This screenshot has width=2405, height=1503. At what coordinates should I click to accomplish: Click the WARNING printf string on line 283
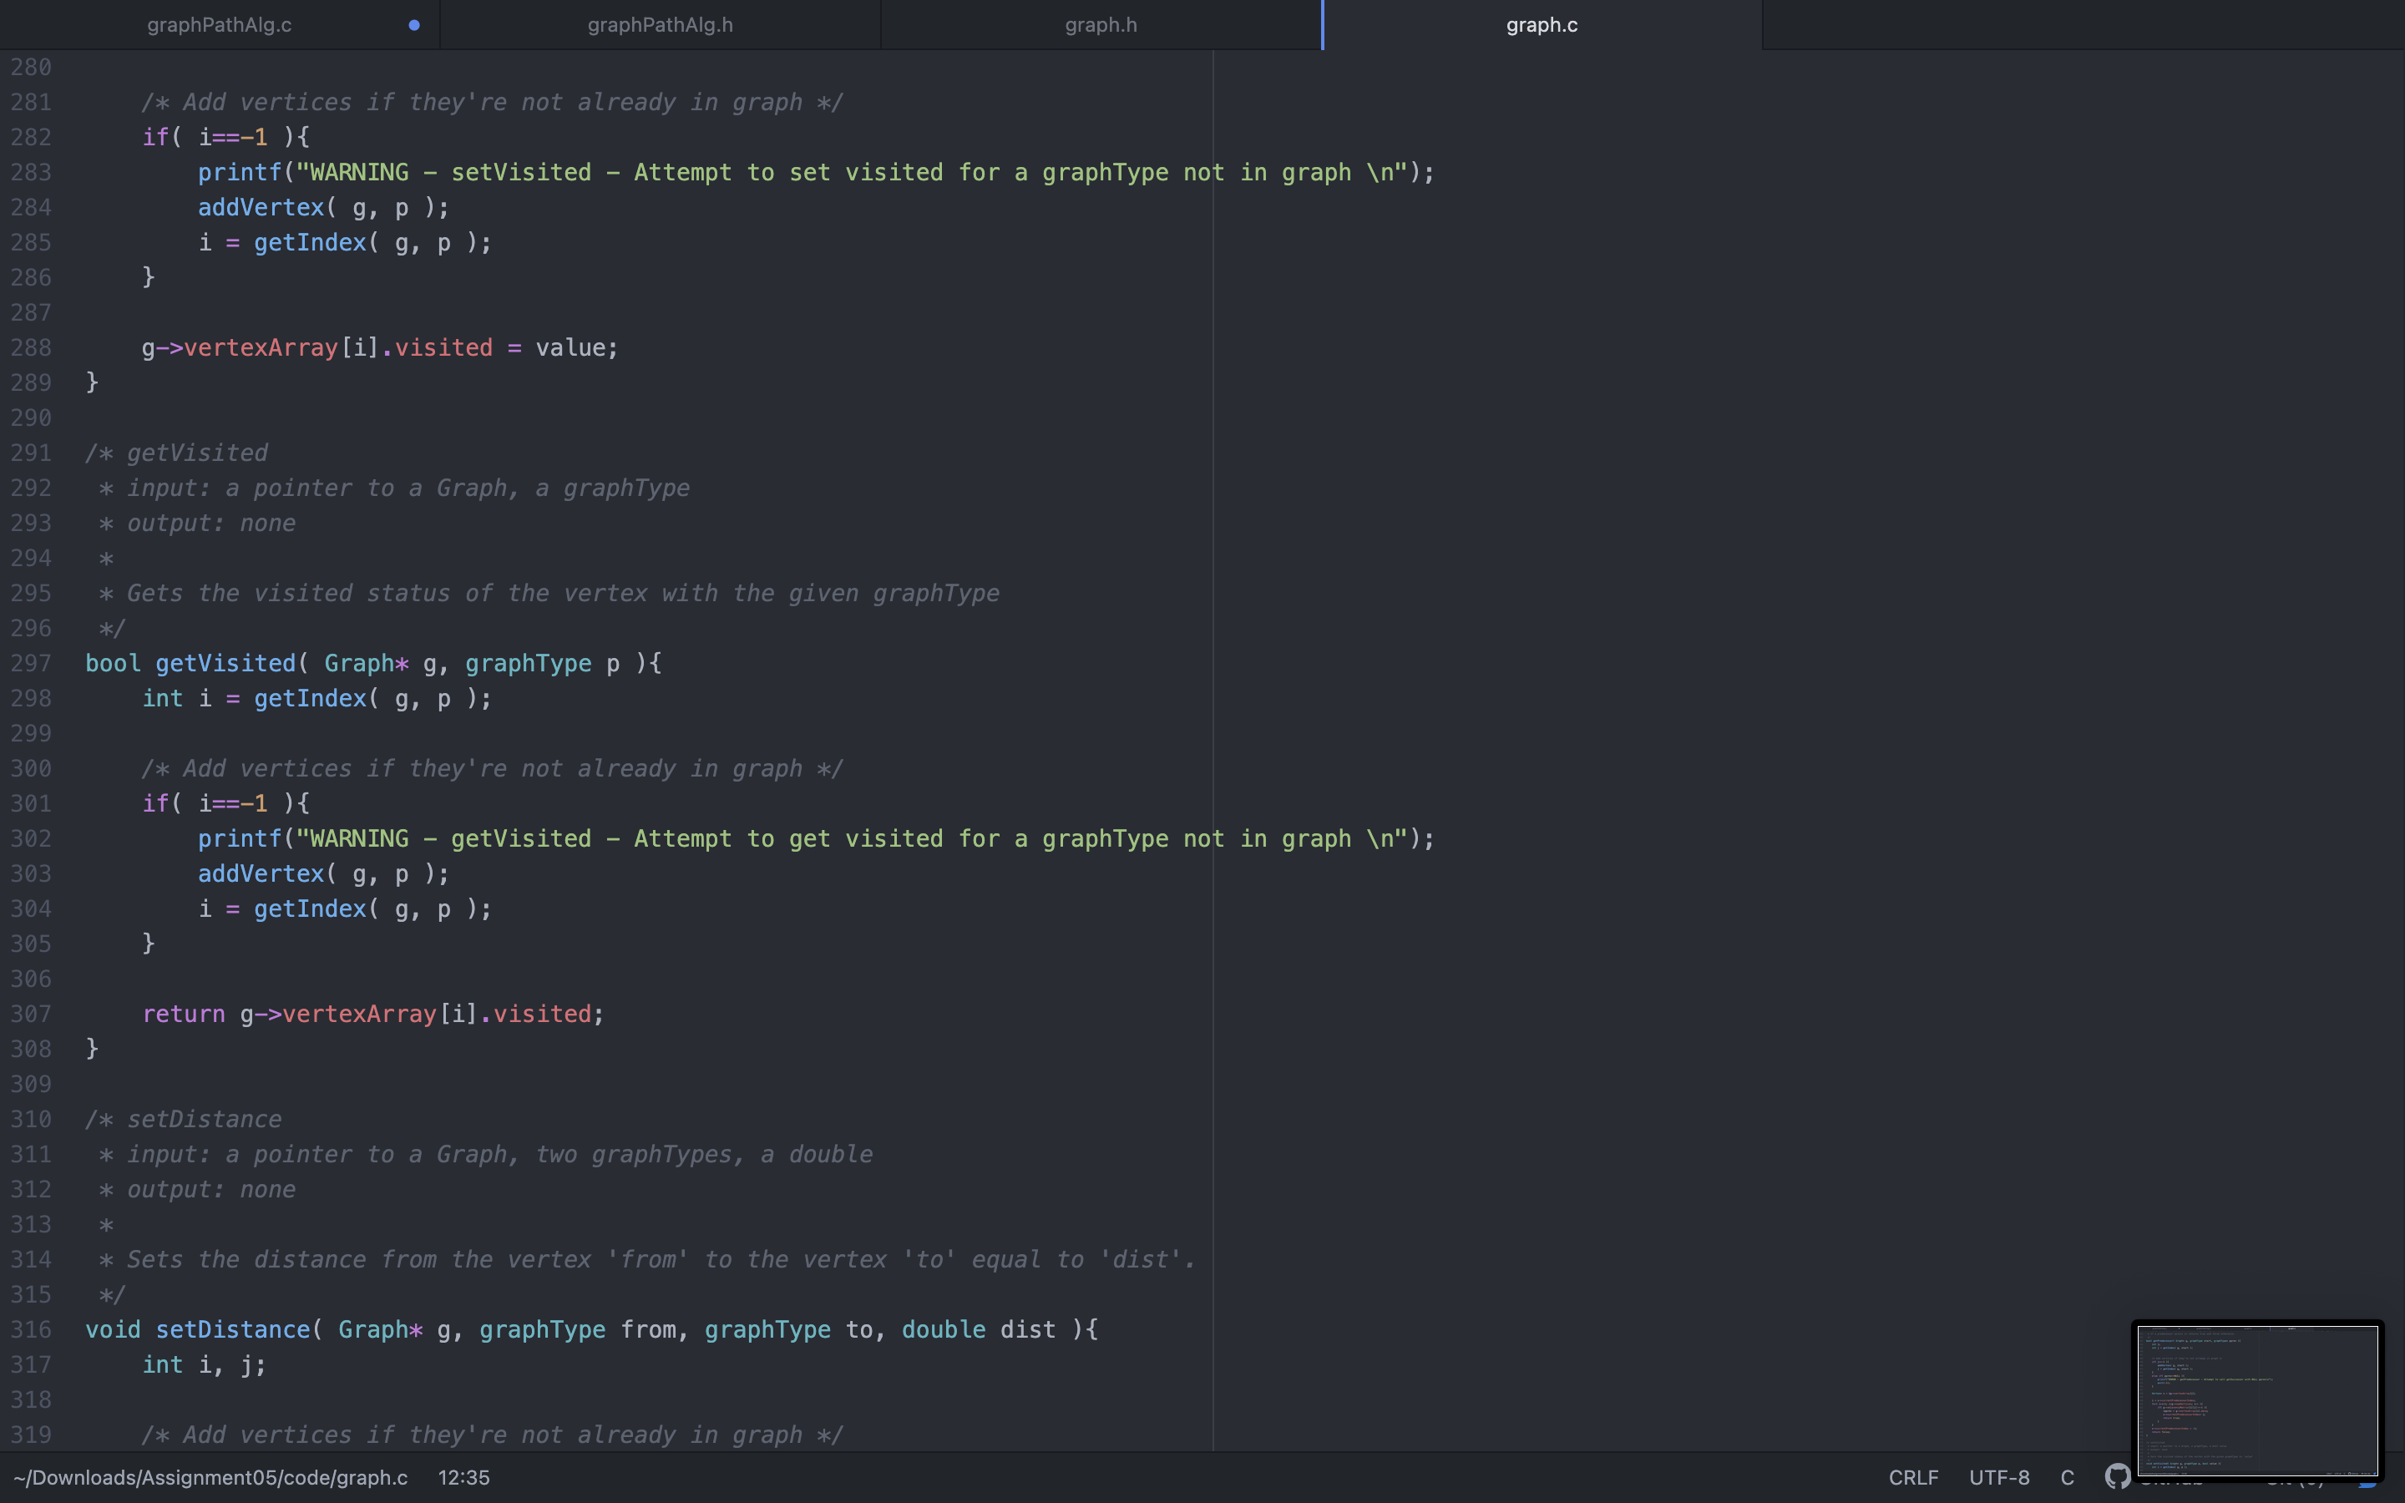[854, 172]
